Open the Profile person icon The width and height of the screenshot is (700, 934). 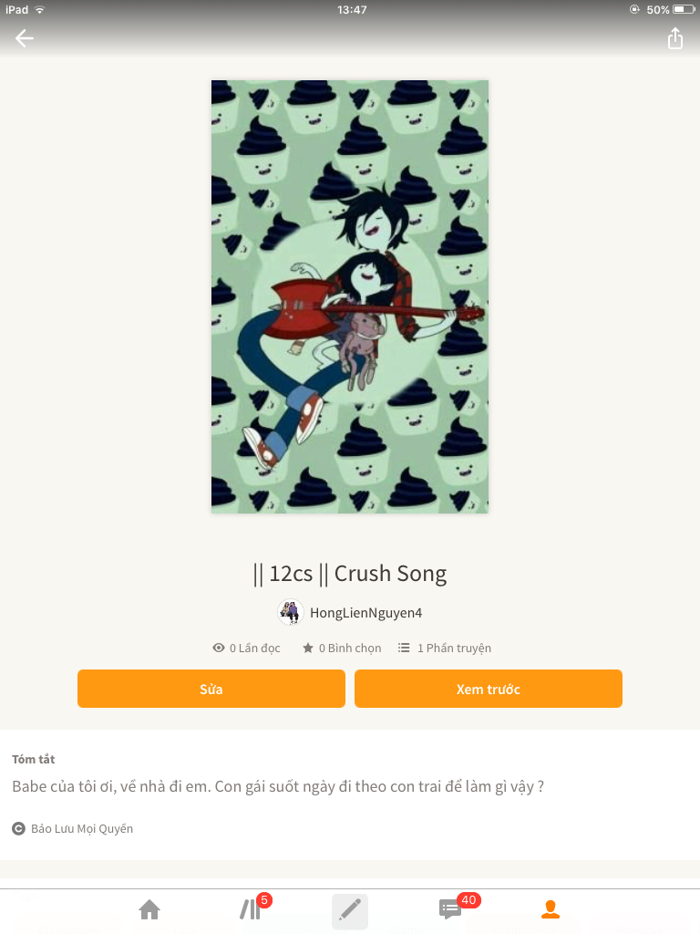(x=550, y=909)
